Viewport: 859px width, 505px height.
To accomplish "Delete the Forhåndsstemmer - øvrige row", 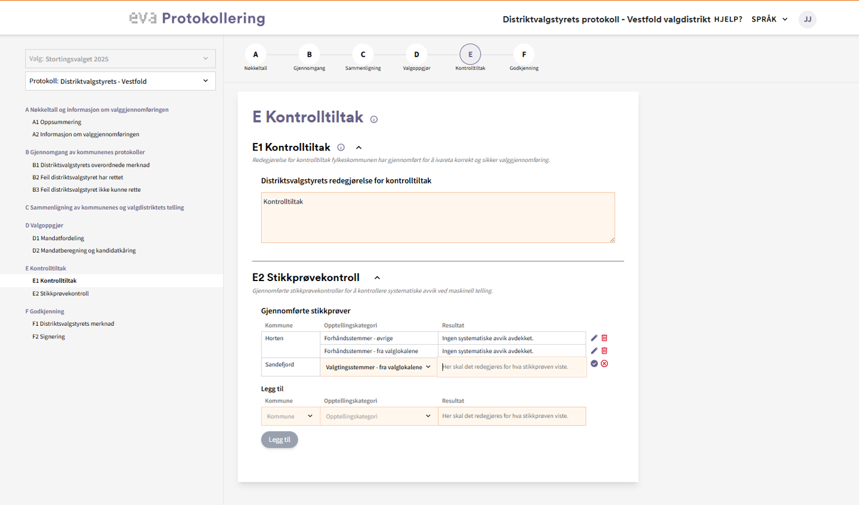I will pyautogui.click(x=604, y=338).
